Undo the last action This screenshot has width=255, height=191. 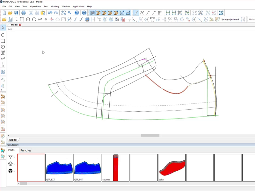(50, 13)
